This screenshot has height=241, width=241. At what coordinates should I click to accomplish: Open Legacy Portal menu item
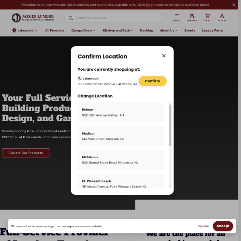point(212,31)
